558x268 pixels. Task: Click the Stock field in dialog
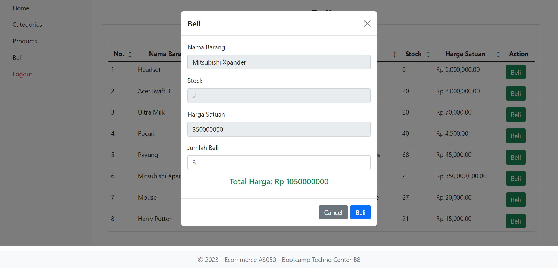pyautogui.click(x=279, y=96)
